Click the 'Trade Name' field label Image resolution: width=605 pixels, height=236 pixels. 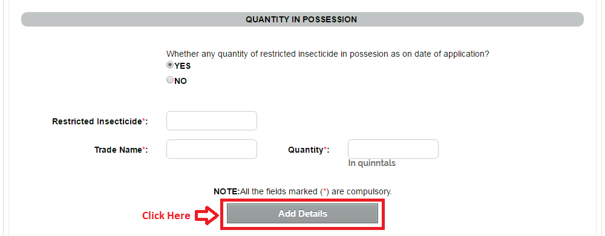point(118,150)
